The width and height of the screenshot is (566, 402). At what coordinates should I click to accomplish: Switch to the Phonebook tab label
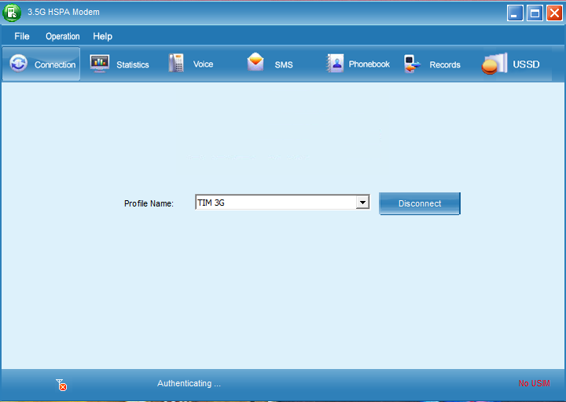[369, 64]
